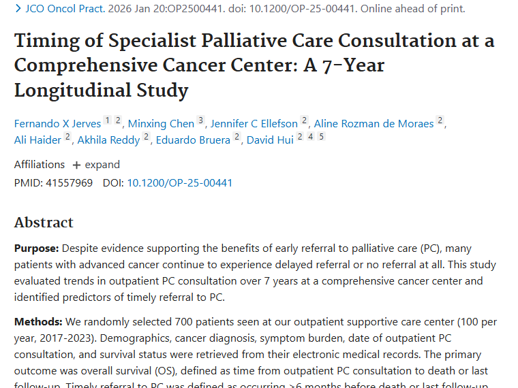Click the chevron icon before JCO Oncol Pract
The width and height of the screenshot is (518, 388).
[x=18, y=9]
